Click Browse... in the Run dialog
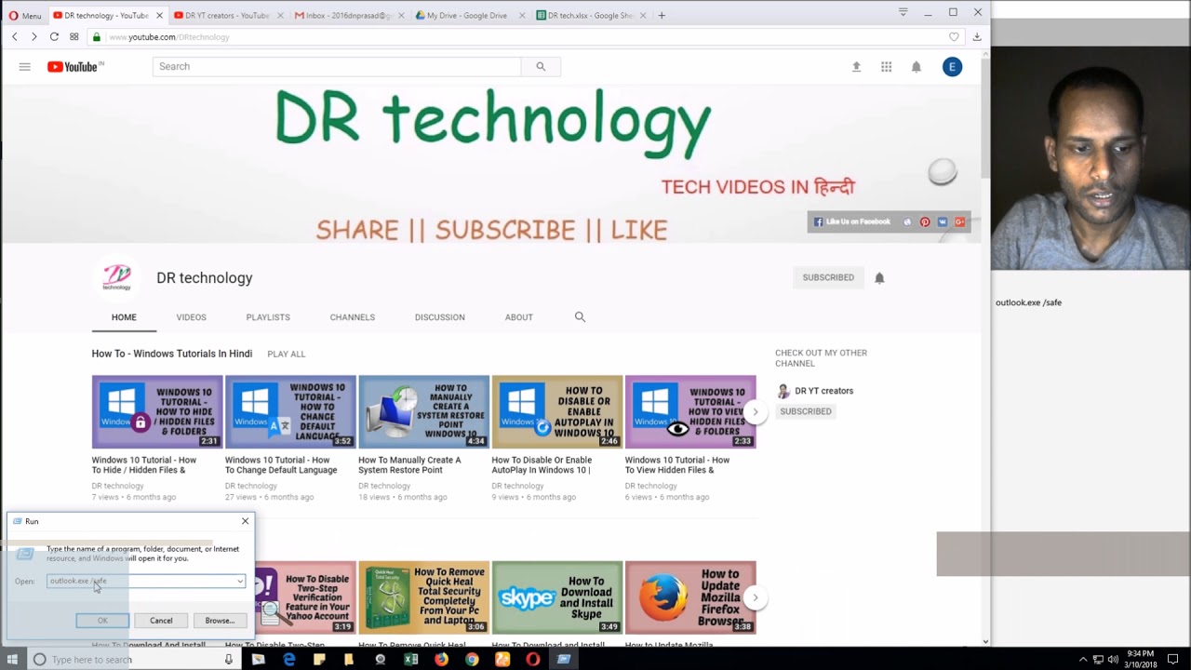Image resolution: width=1191 pixels, height=670 pixels. click(220, 621)
